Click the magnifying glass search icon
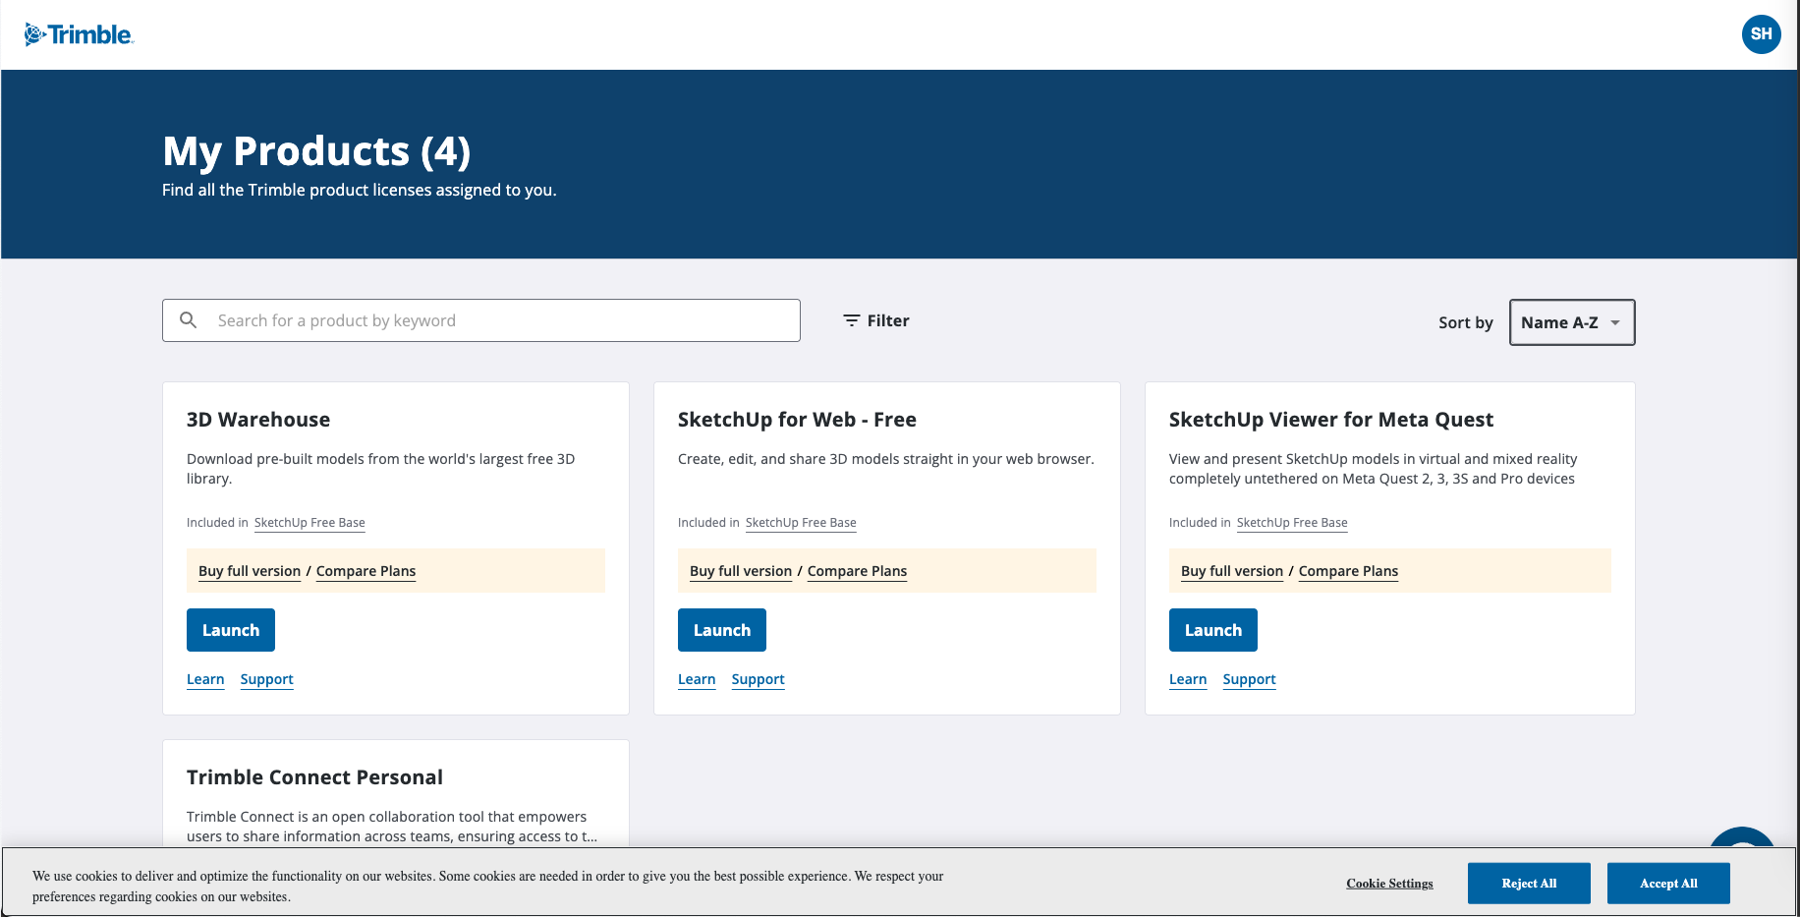Image resolution: width=1800 pixels, height=917 pixels. click(x=189, y=320)
